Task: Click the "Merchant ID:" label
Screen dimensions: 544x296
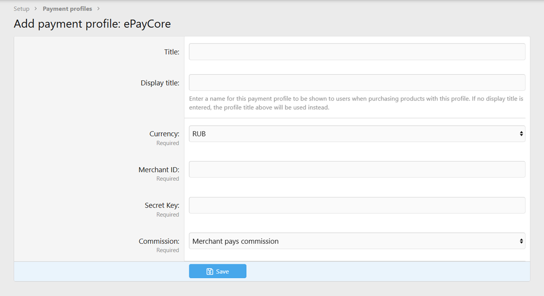Action: click(159, 170)
